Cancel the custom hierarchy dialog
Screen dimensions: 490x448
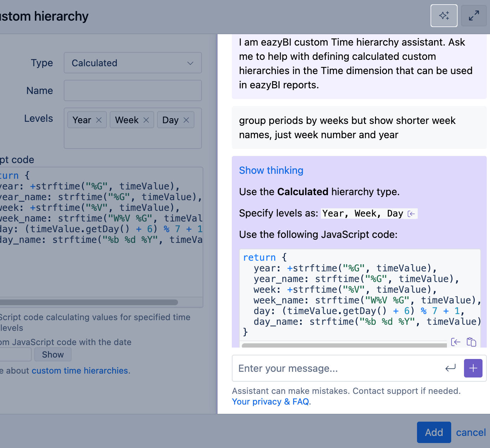471,432
